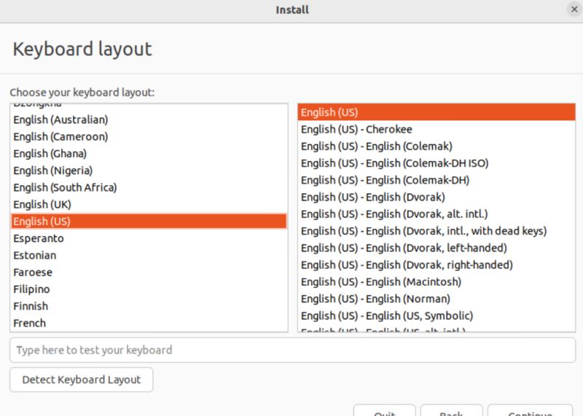This screenshot has height=416, width=583.
Task: Choose Faroese keyboard layout
Action: 149,272
